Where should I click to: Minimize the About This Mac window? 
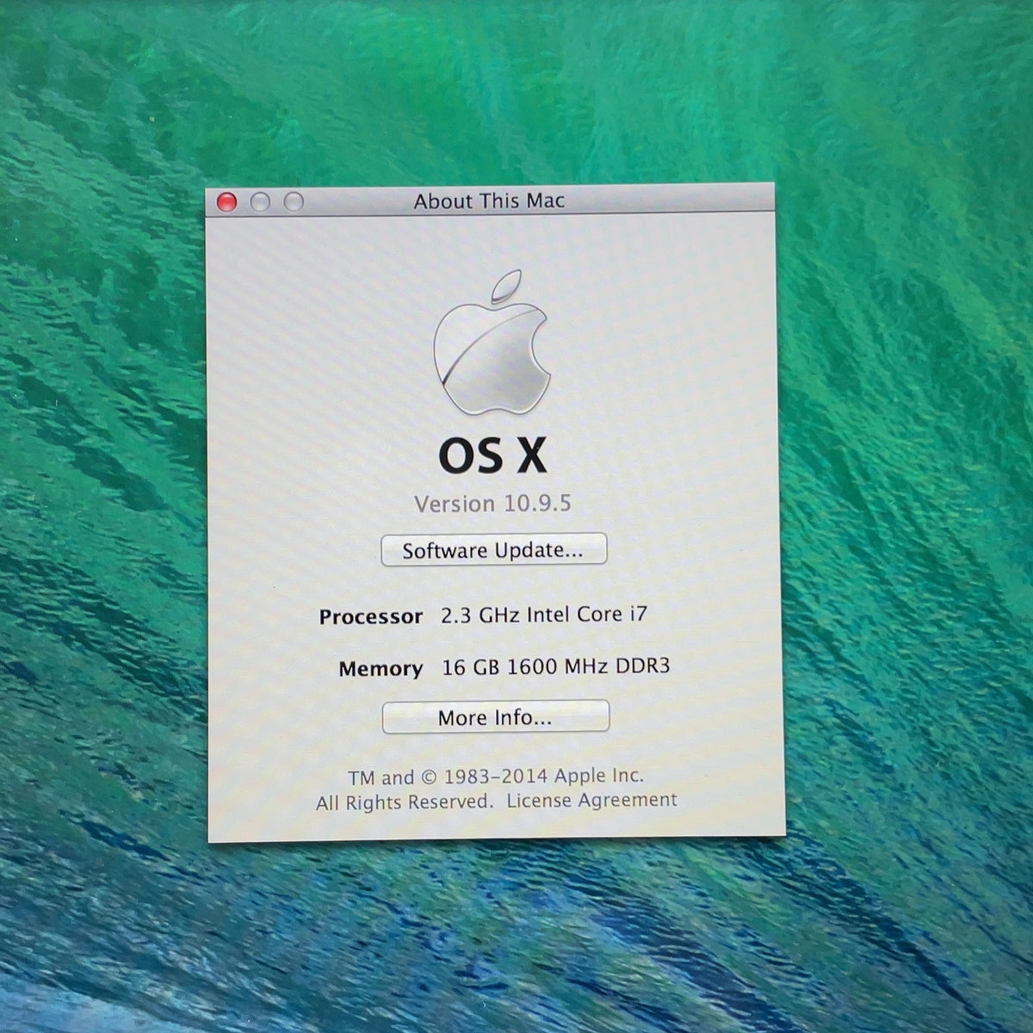click(260, 202)
